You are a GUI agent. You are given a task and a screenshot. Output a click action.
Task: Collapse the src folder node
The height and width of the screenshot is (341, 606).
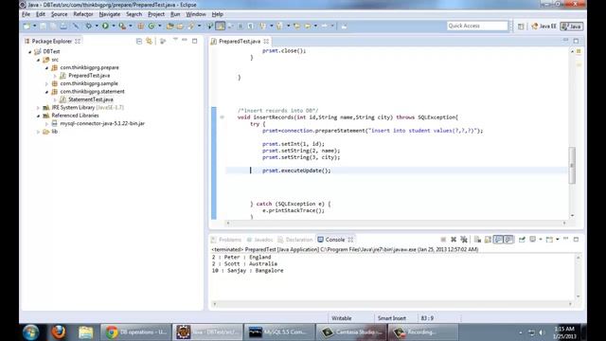[38, 60]
